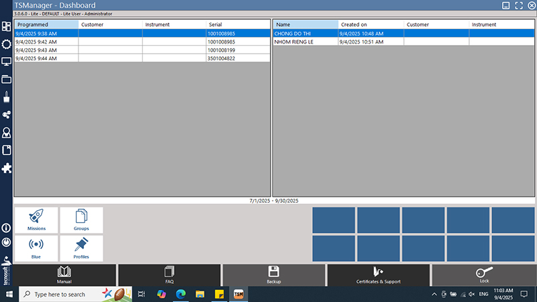Sort by the Programmed column header
537x302 pixels.
[46, 25]
